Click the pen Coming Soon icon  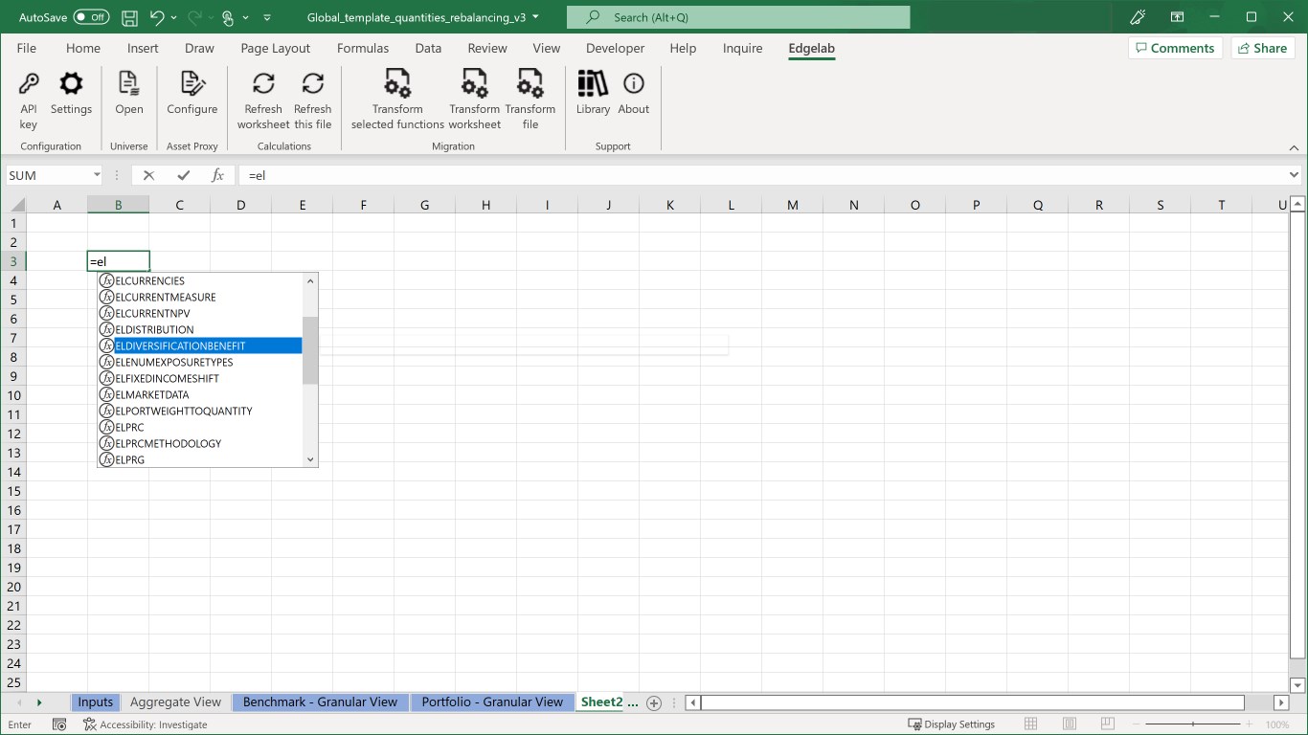tap(1138, 17)
